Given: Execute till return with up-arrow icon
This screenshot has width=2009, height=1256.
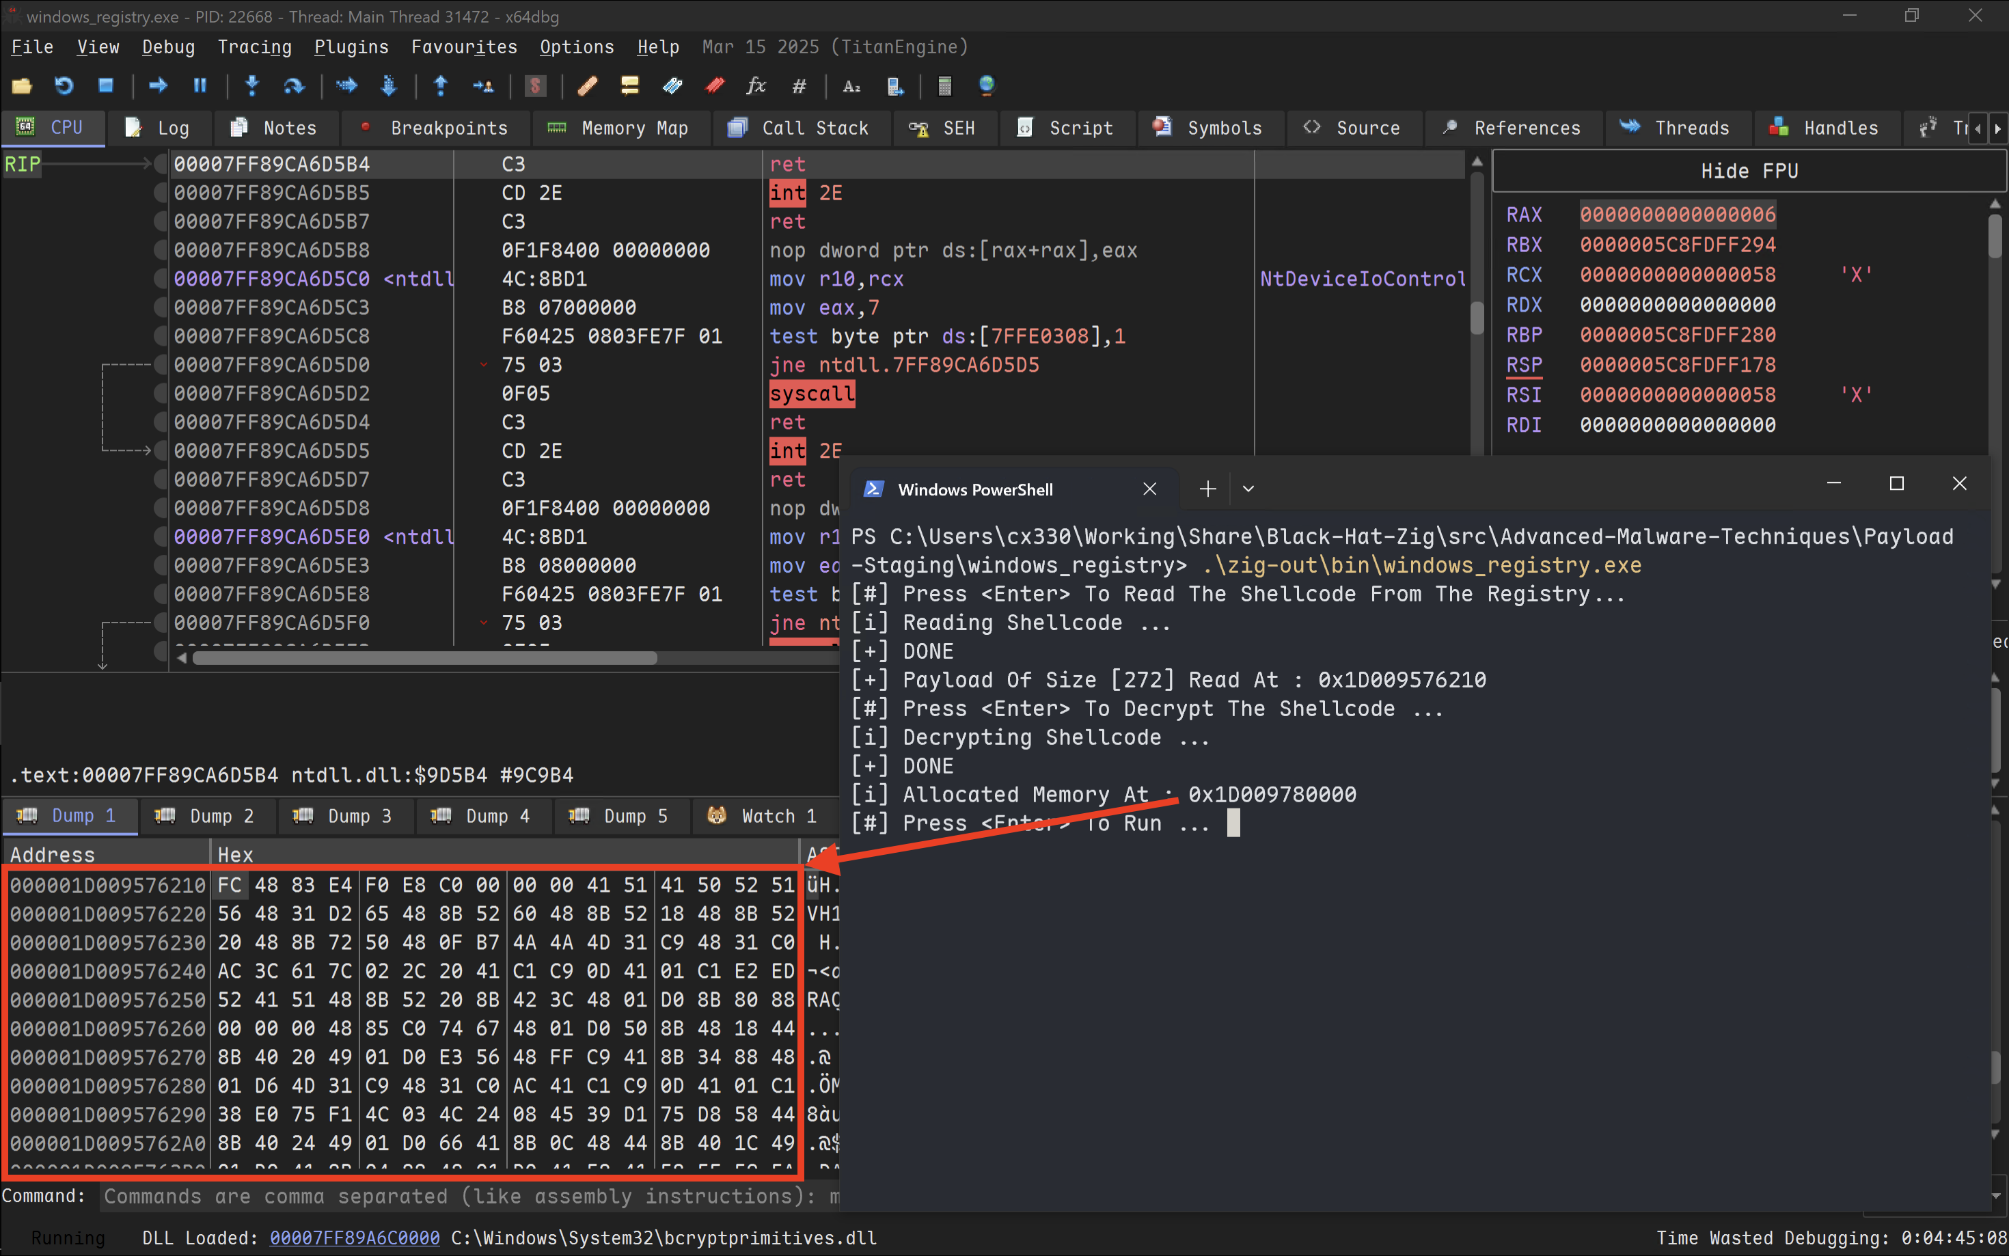Looking at the screenshot, I should point(441,85).
